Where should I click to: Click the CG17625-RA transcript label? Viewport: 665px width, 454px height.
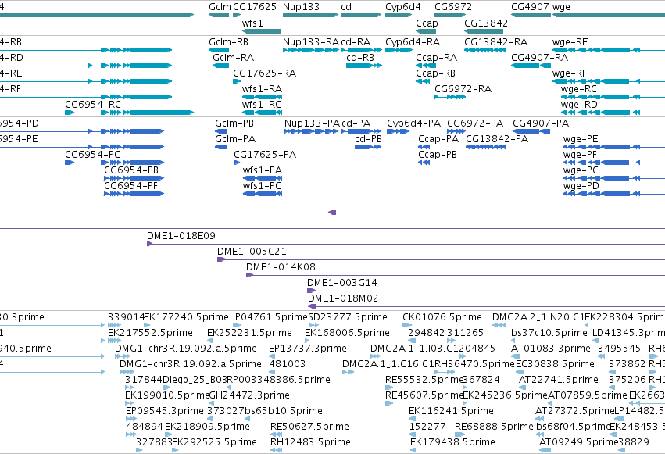pos(264,73)
